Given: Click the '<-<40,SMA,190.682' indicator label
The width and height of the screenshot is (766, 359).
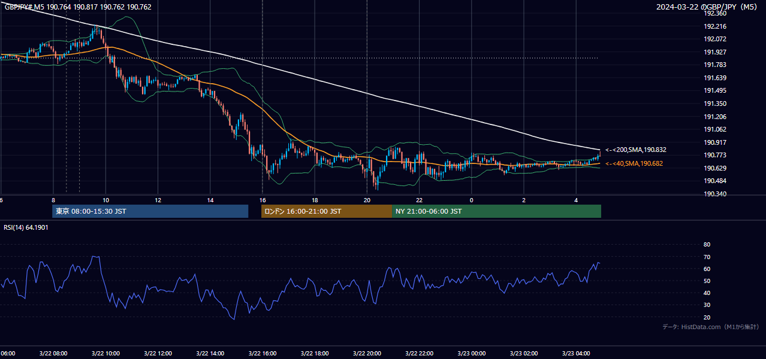Looking at the screenshot, I should click(634, 163).
